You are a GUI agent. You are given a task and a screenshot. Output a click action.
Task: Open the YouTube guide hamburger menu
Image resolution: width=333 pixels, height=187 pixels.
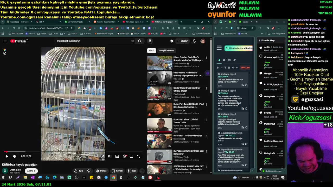click(x=5, y=41)
